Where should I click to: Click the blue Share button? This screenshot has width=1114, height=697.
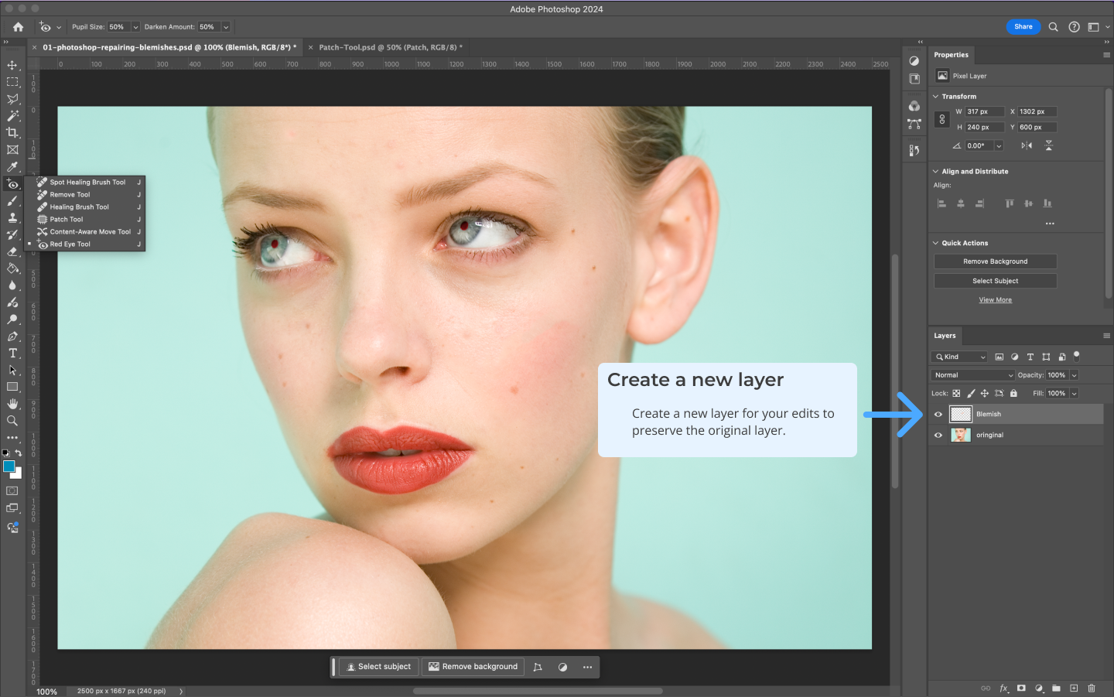coord(1023,27)
